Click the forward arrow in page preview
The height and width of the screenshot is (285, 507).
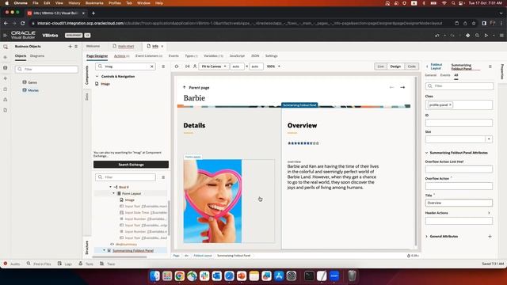click(402, 87)
